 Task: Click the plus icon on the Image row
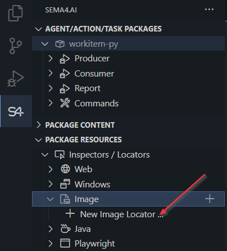click(x=210, y=199)
